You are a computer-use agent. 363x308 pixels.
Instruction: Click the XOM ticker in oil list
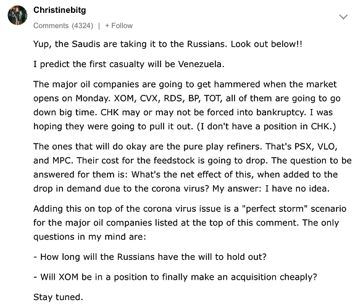pos(124,99)
